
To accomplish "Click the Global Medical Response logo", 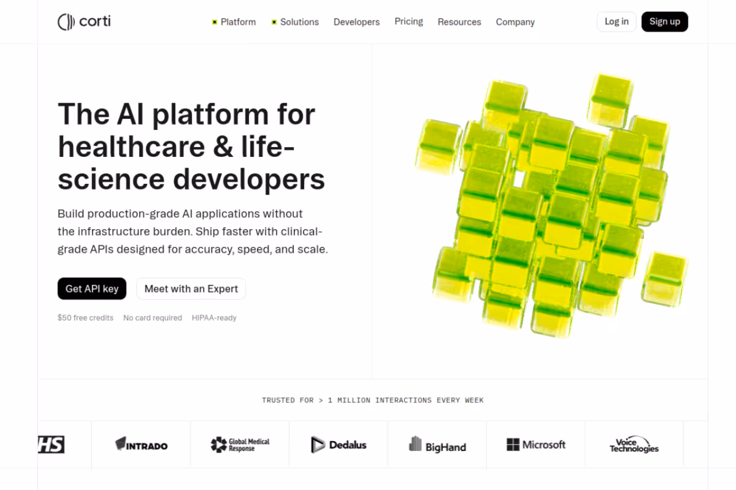I will coord(240,445).
